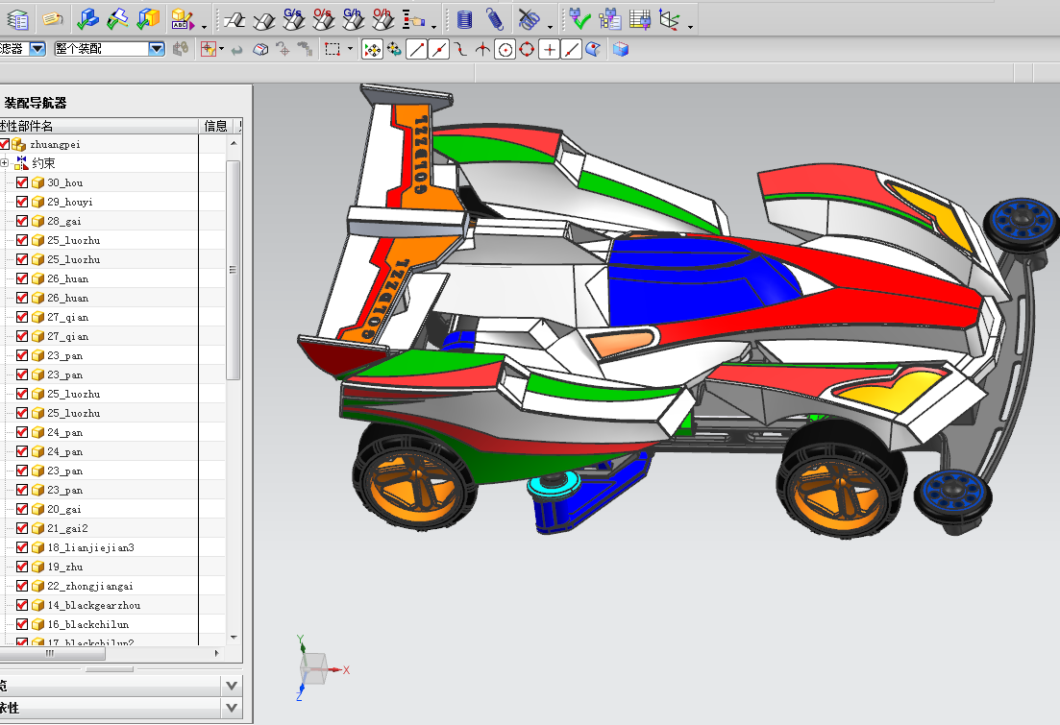The width and height of the screenshot is (1060, 725).
Task: Click the navigator scroll up arrow
Action: click(x=234, y=143)
